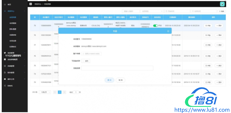The height and width of the screenshot is (113, 231).
Task: Open the team graph submenu item
Action: pos(13,29)
